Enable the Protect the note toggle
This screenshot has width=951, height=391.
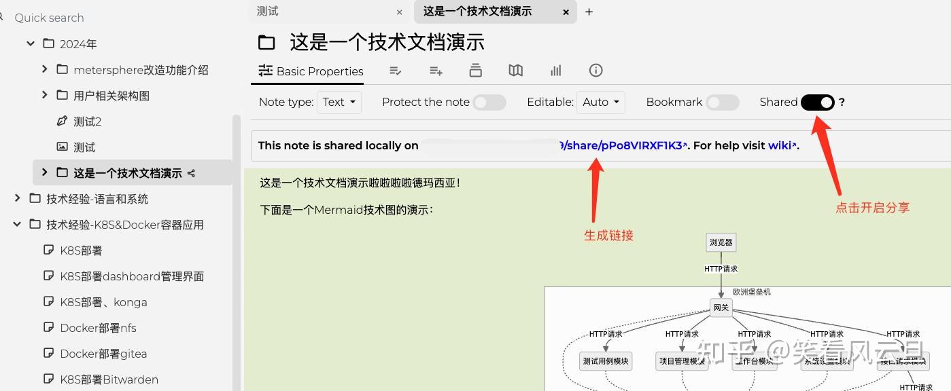[489, 102]
